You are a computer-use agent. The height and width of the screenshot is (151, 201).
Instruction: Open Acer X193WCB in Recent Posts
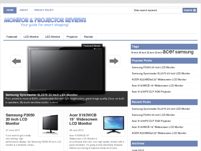(158, 127)
